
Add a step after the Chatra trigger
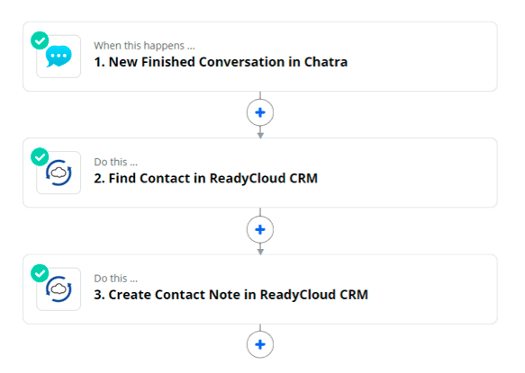tap(260, 112)
